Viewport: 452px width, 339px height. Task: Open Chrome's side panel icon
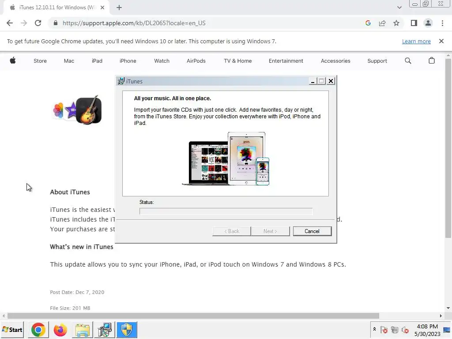(414, 23)
